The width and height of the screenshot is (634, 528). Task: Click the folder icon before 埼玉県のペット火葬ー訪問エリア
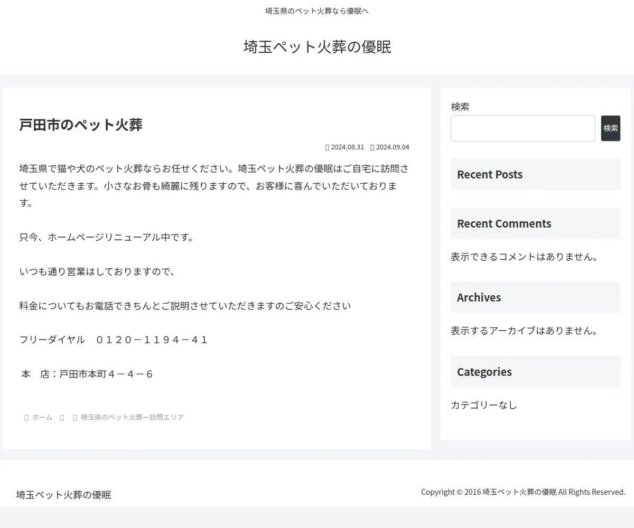[75, 417]
